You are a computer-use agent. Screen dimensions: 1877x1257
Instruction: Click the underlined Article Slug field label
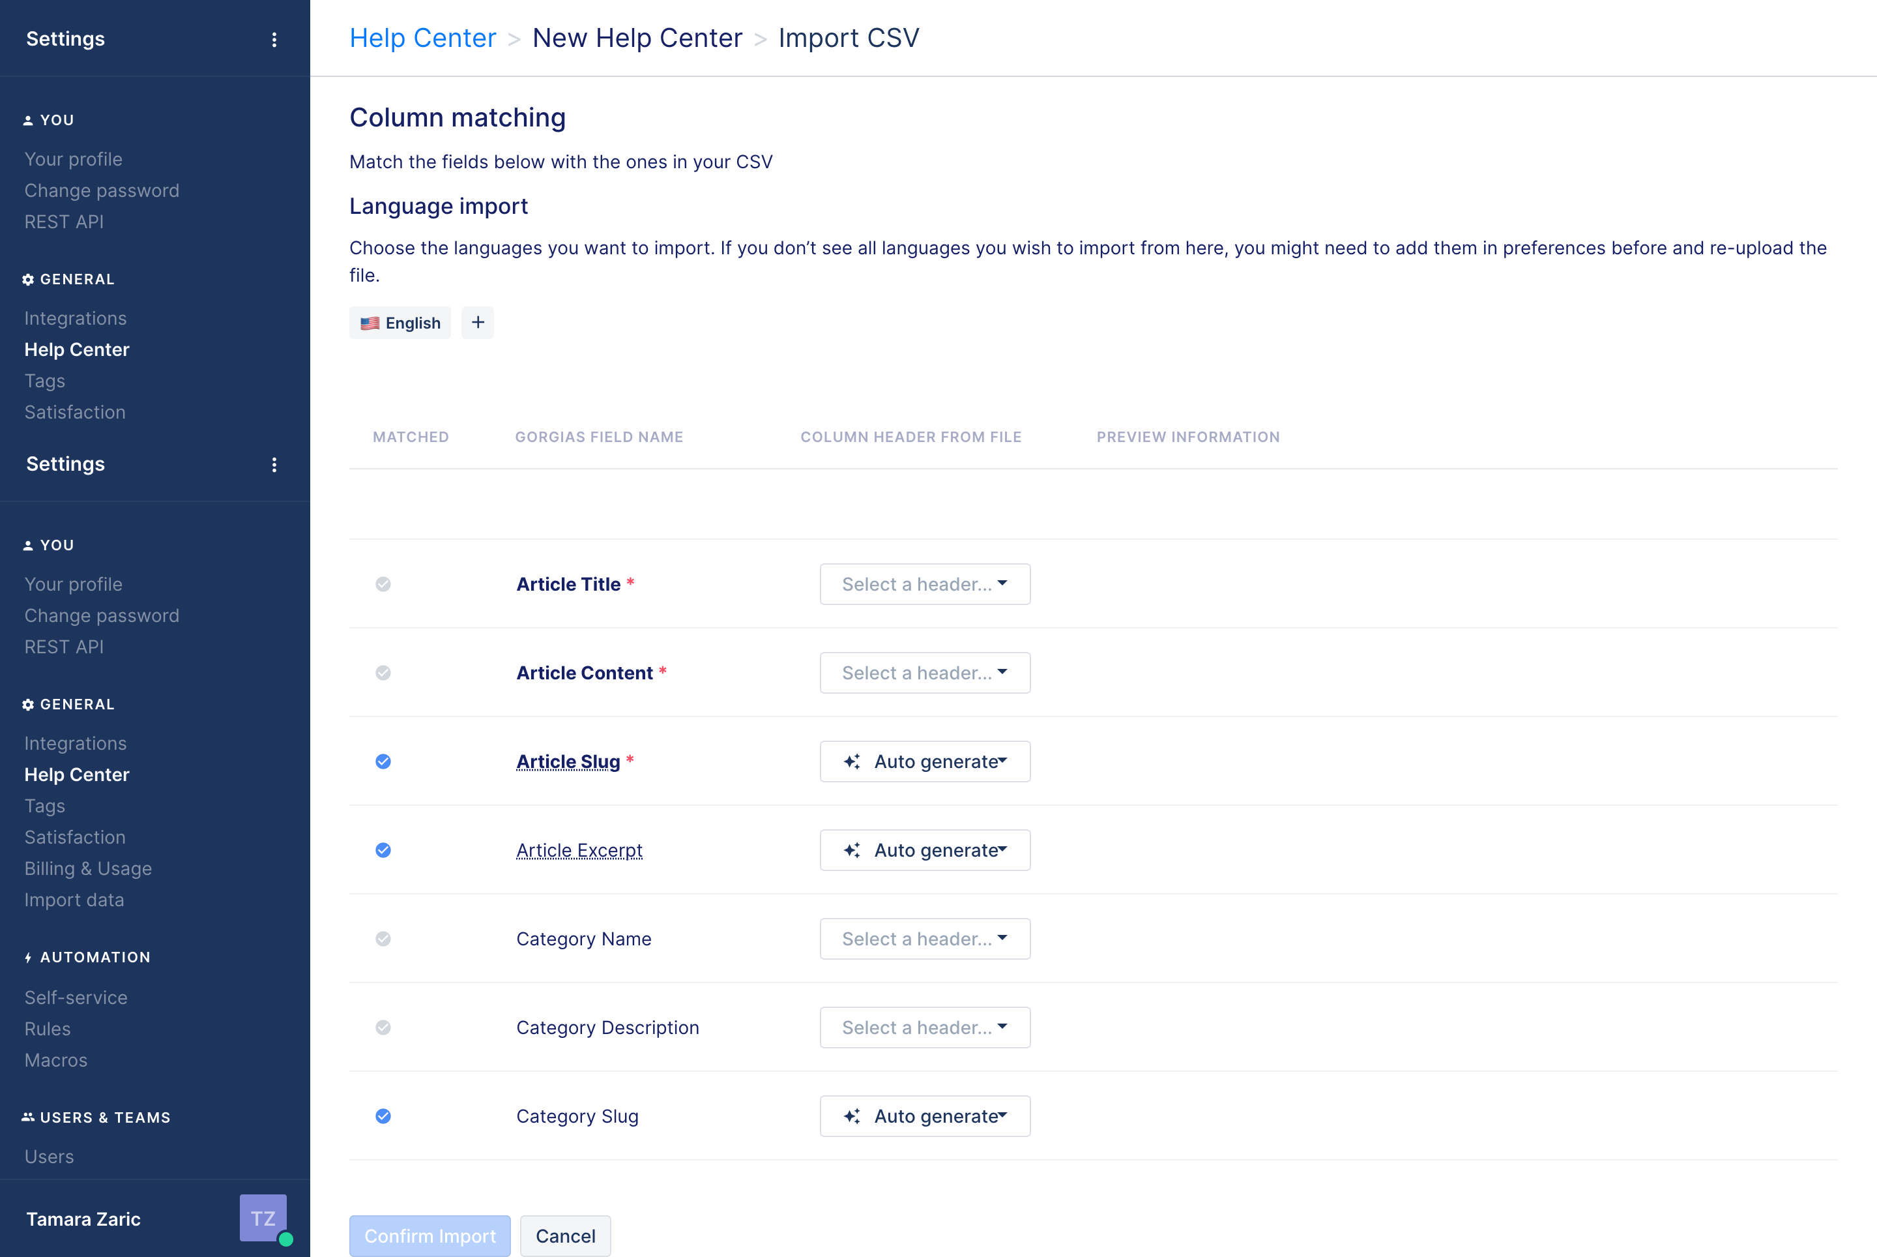568,762
